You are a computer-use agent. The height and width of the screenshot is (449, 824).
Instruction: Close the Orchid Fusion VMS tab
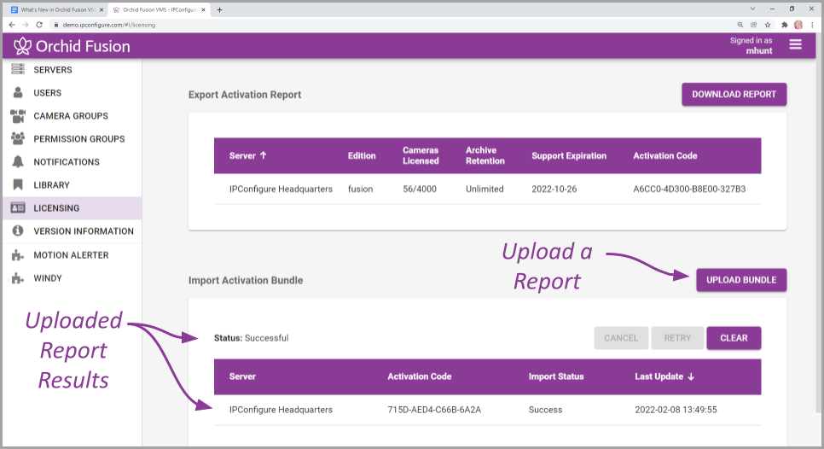pyautogui.click(x=203, y=9)
